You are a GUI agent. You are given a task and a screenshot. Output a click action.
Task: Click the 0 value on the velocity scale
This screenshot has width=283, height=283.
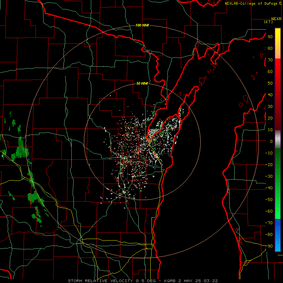271,141
